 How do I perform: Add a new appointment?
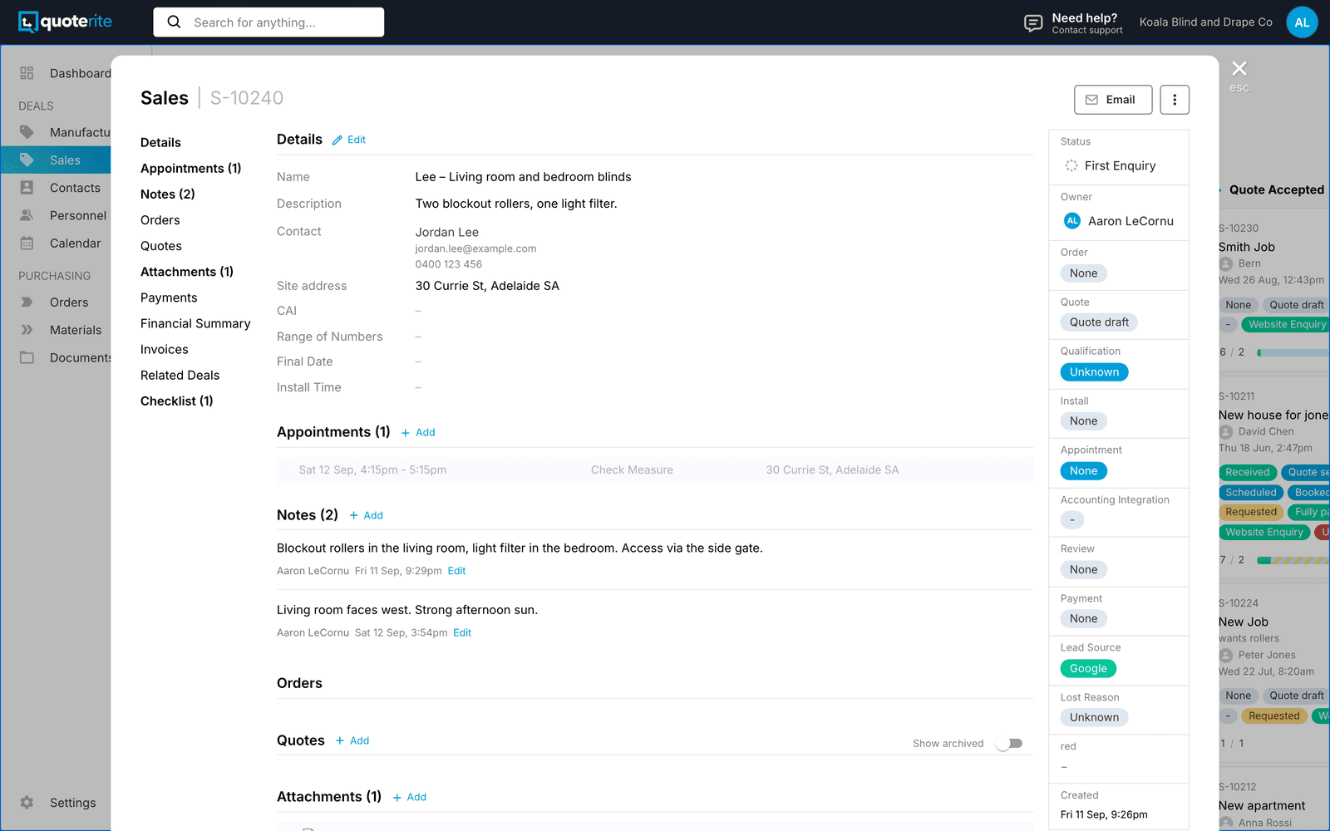(x=418, y=433)
